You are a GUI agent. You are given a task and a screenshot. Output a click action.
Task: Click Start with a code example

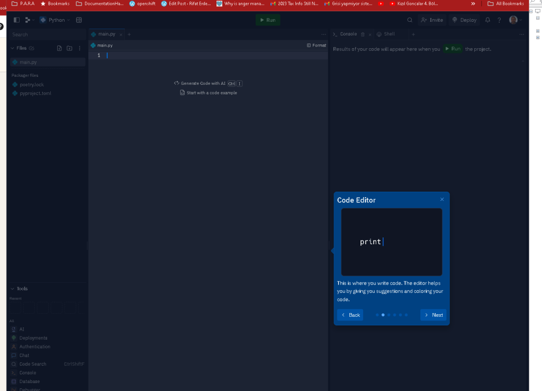(209, 93)
